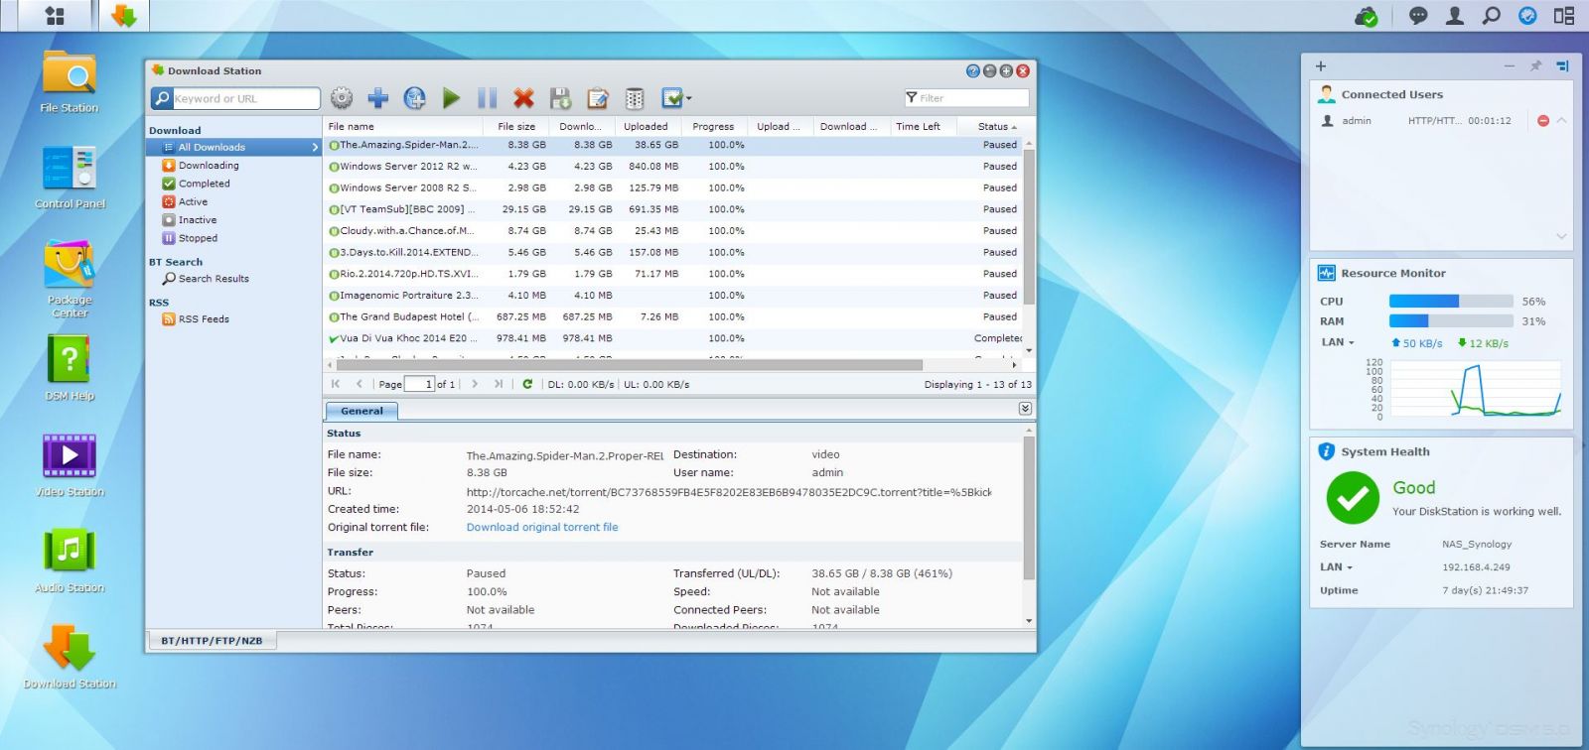The image size is (1589, 750).
Task: Open notifications speech bubble in top bar
Action: 1418,16
